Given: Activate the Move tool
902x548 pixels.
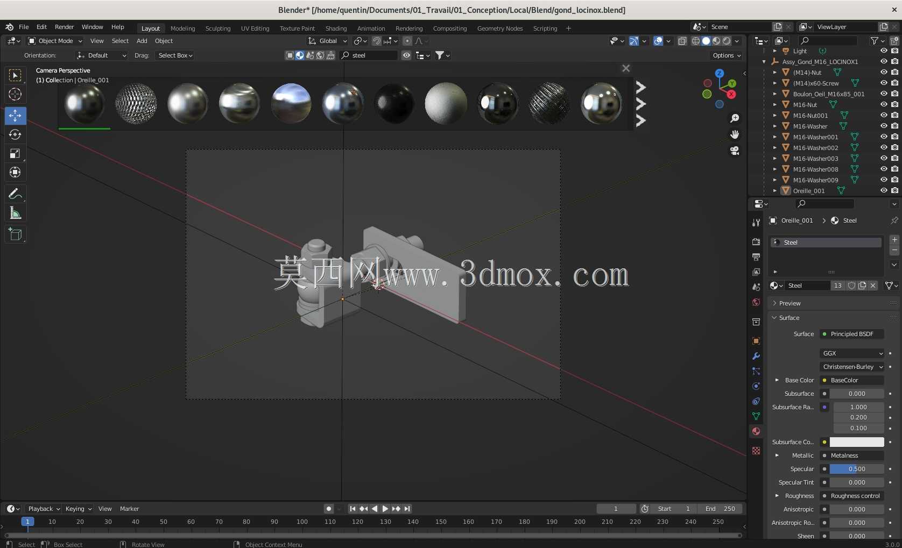Looking at the screenshot, I should 15,115.
